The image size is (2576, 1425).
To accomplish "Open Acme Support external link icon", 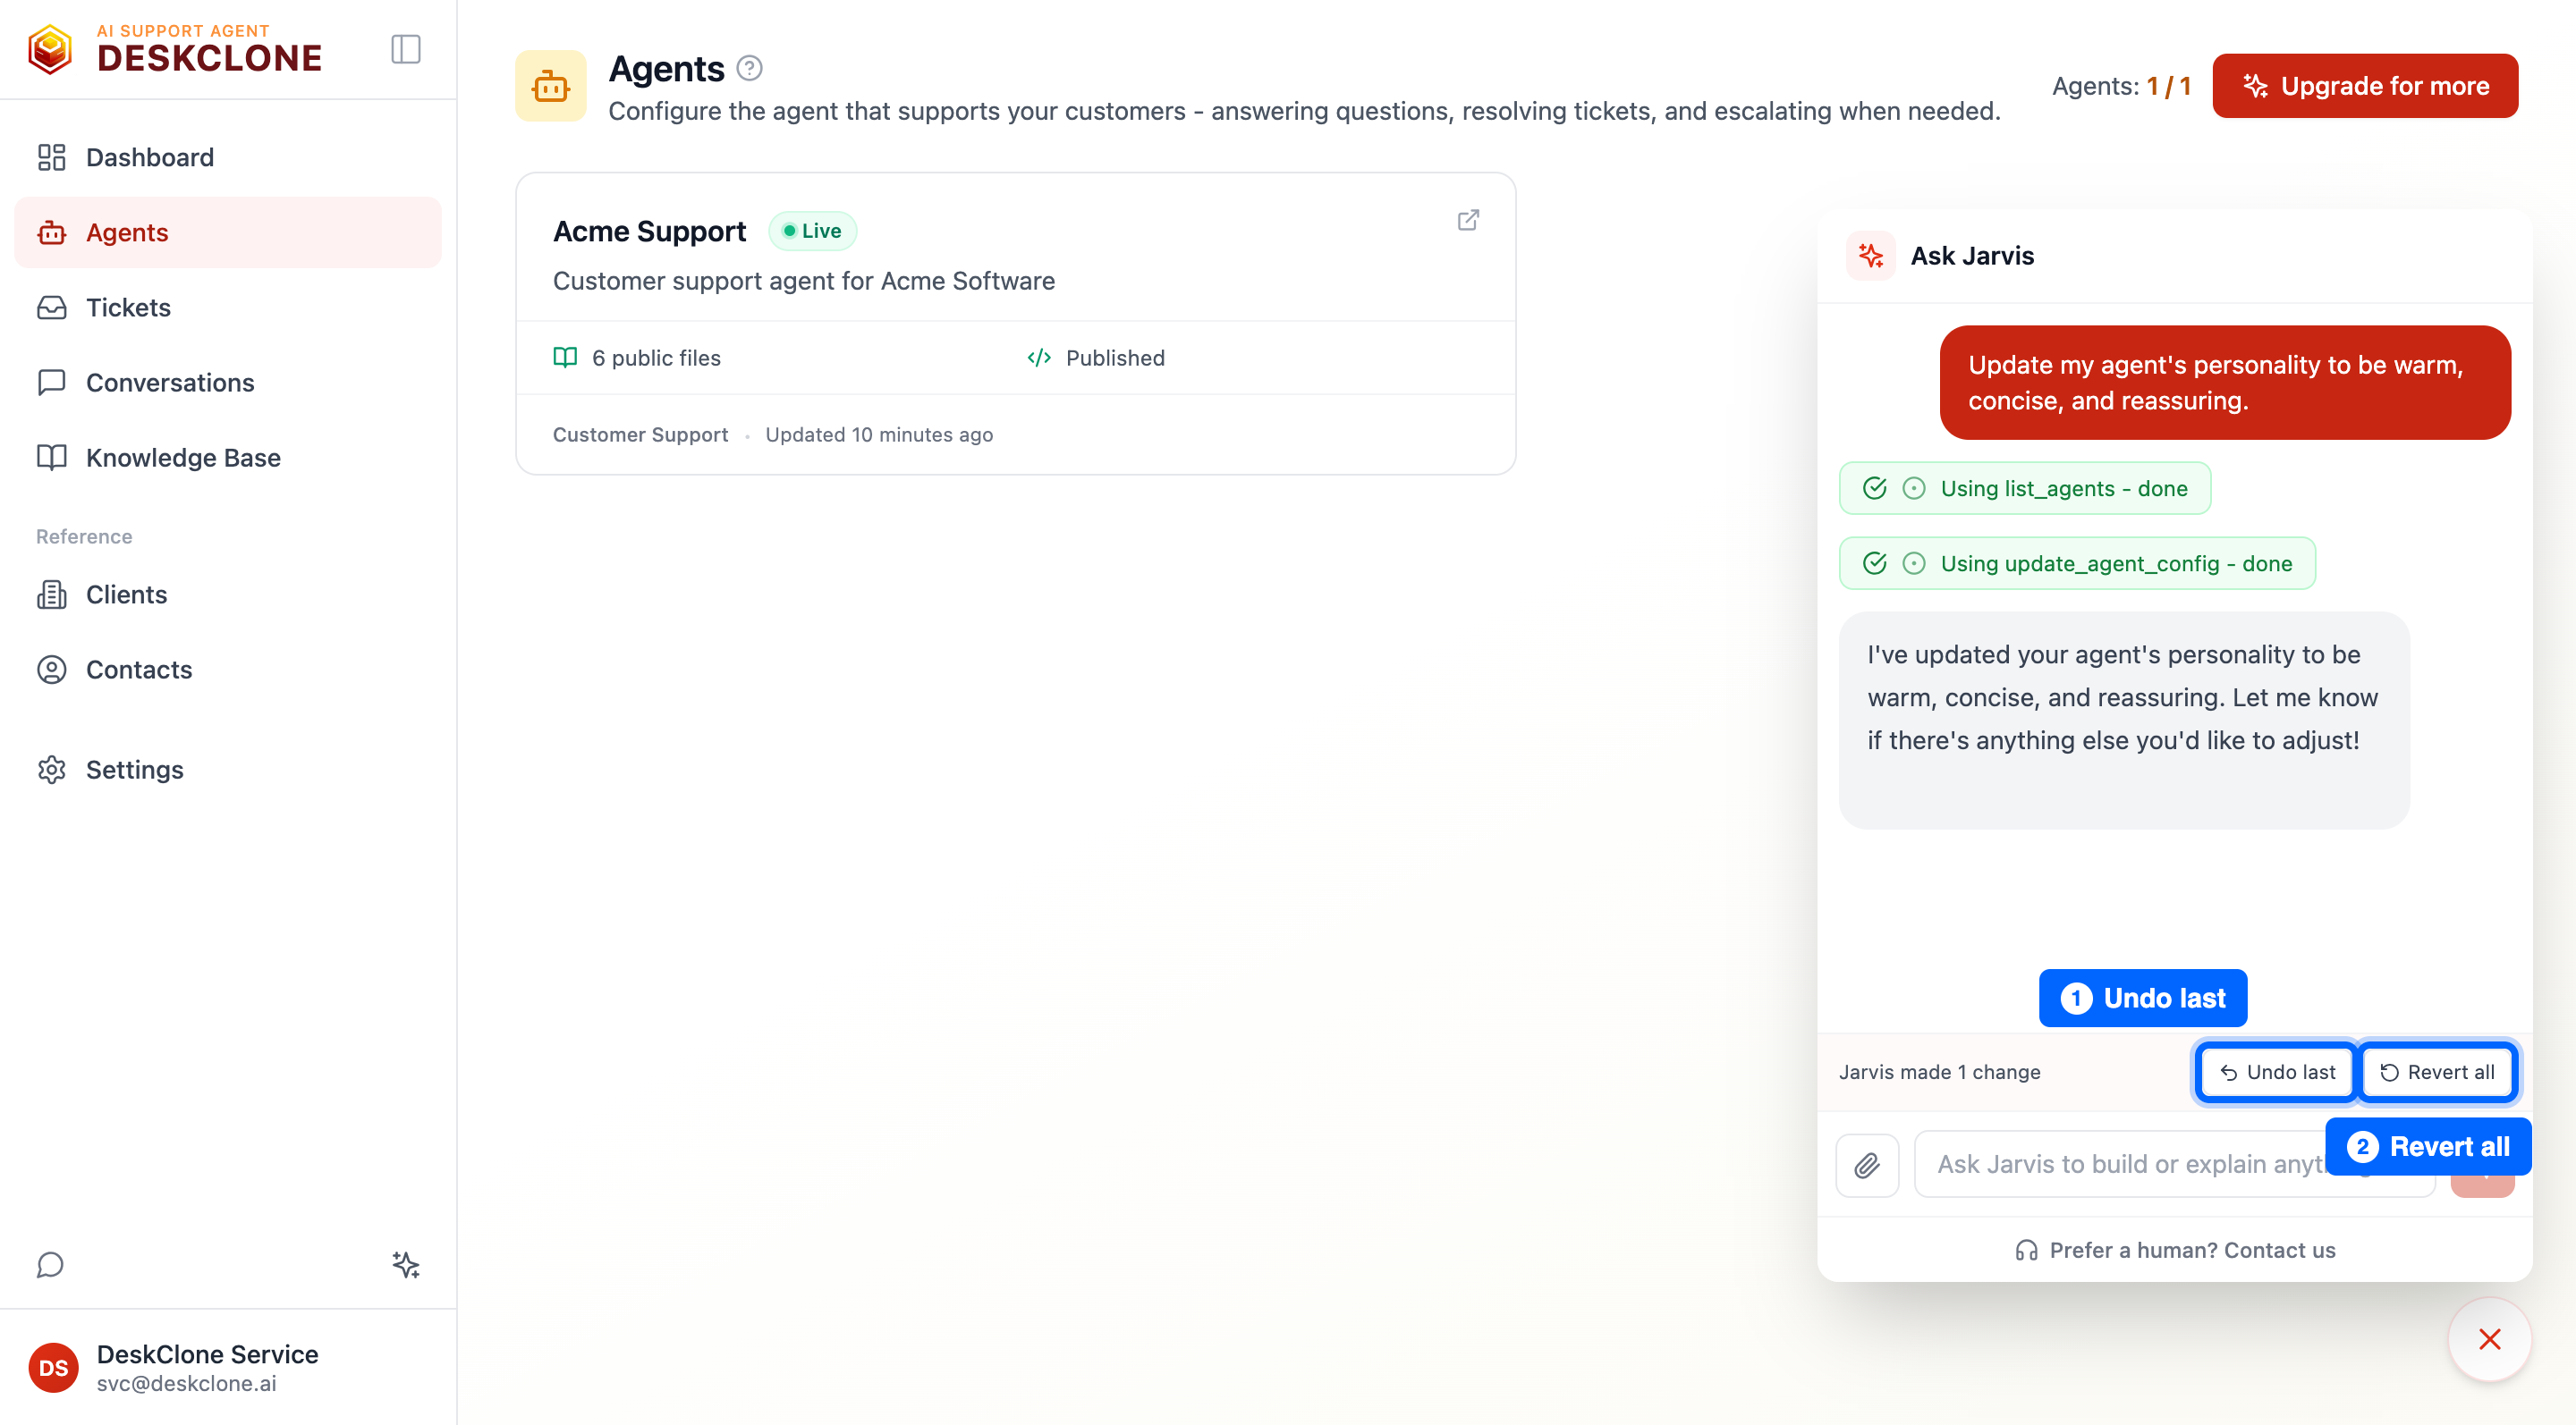I will [x=1467, y=220].
